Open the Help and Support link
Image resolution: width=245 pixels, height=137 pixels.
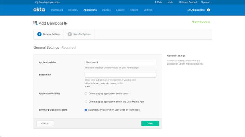(188, 2)
